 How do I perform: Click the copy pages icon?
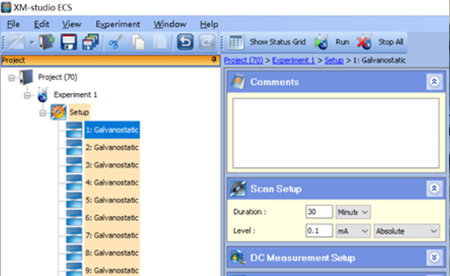(x=138, y=42)
